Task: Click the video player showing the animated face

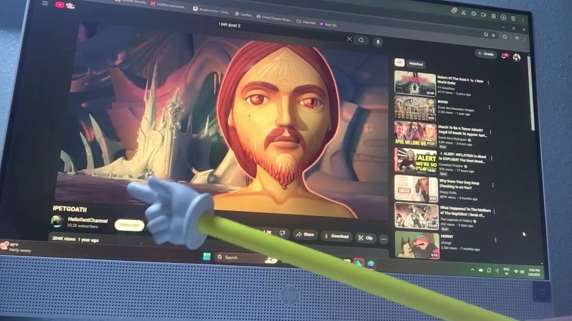Action: 223,120
